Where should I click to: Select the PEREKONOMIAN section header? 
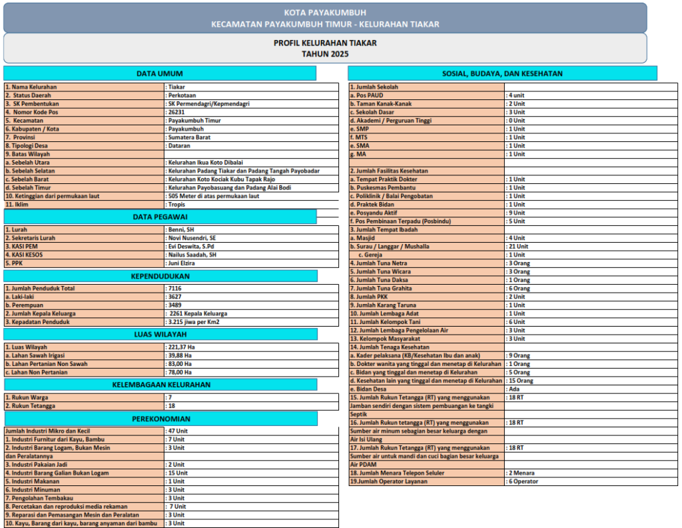coord(160,419)
